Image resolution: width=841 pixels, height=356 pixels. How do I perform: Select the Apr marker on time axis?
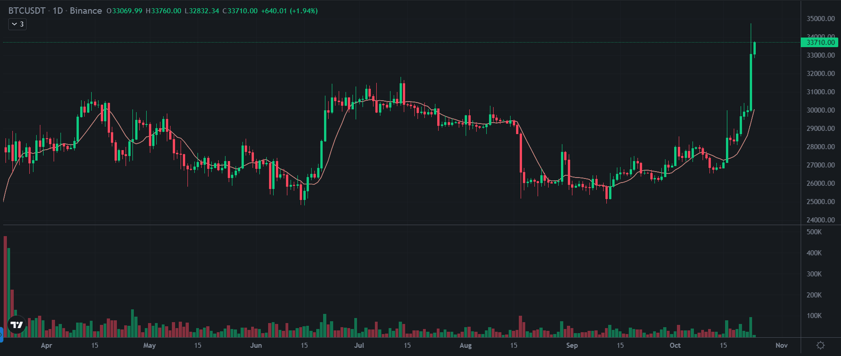click(46, 345)
